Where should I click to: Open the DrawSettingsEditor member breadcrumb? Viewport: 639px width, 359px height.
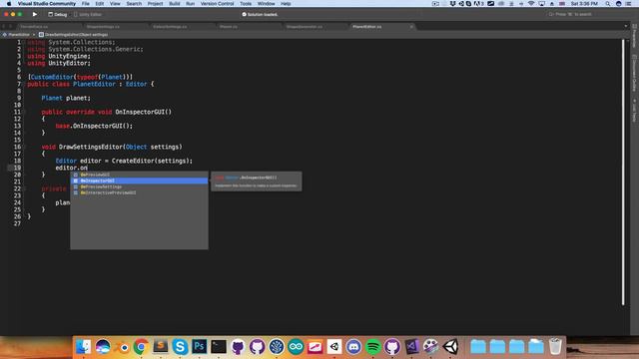coord(73,35)
